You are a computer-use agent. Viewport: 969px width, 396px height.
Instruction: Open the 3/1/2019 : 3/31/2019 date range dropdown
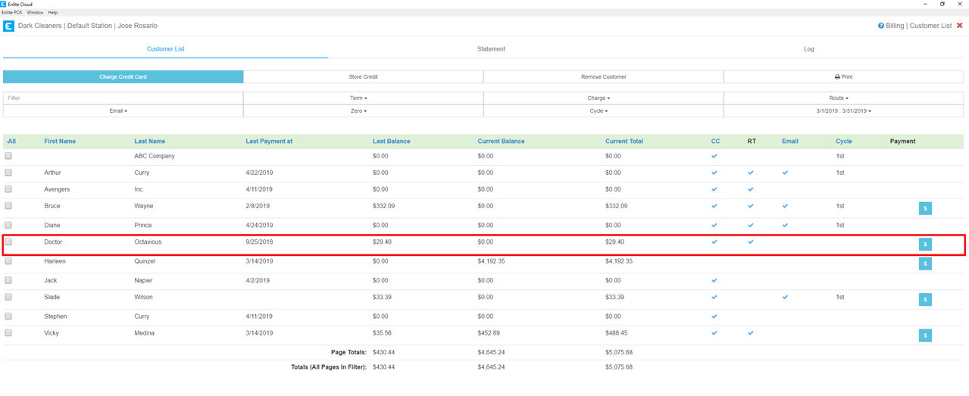pos(843,111)
